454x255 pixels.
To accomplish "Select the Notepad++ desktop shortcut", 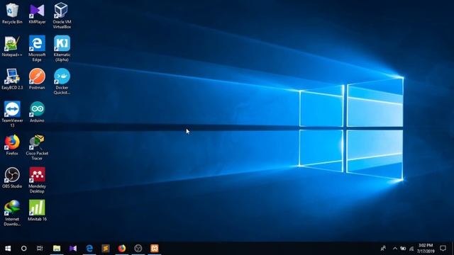I will click(x=12, y=46).
